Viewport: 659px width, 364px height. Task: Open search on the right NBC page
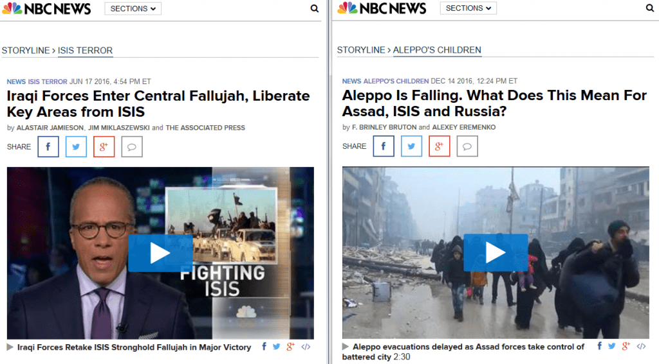650,8
